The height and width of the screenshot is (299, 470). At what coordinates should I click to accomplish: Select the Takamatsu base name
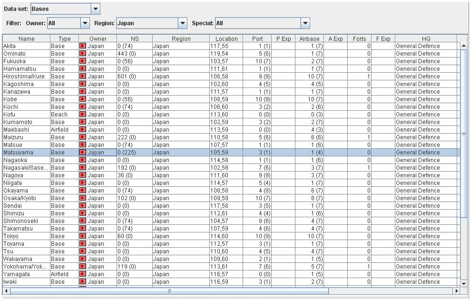coord(18,229)
